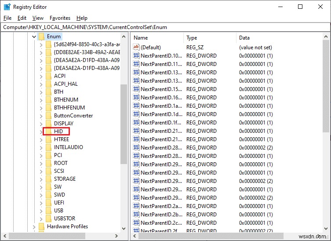Expand the DISPLAY key
331x241 pixels.
41,124
